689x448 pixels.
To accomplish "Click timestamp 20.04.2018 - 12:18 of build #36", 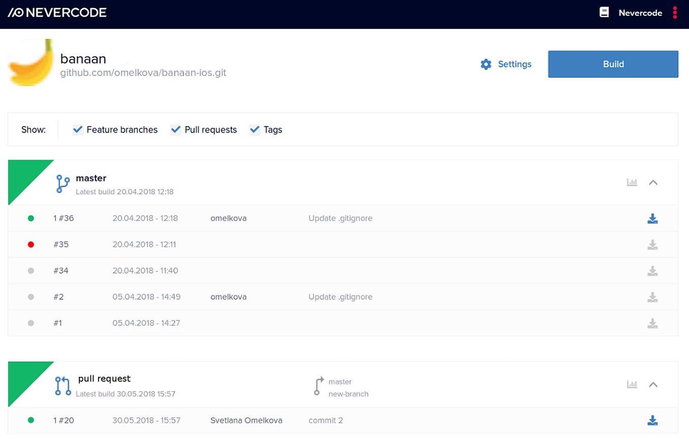I will [x=145, y=218].
